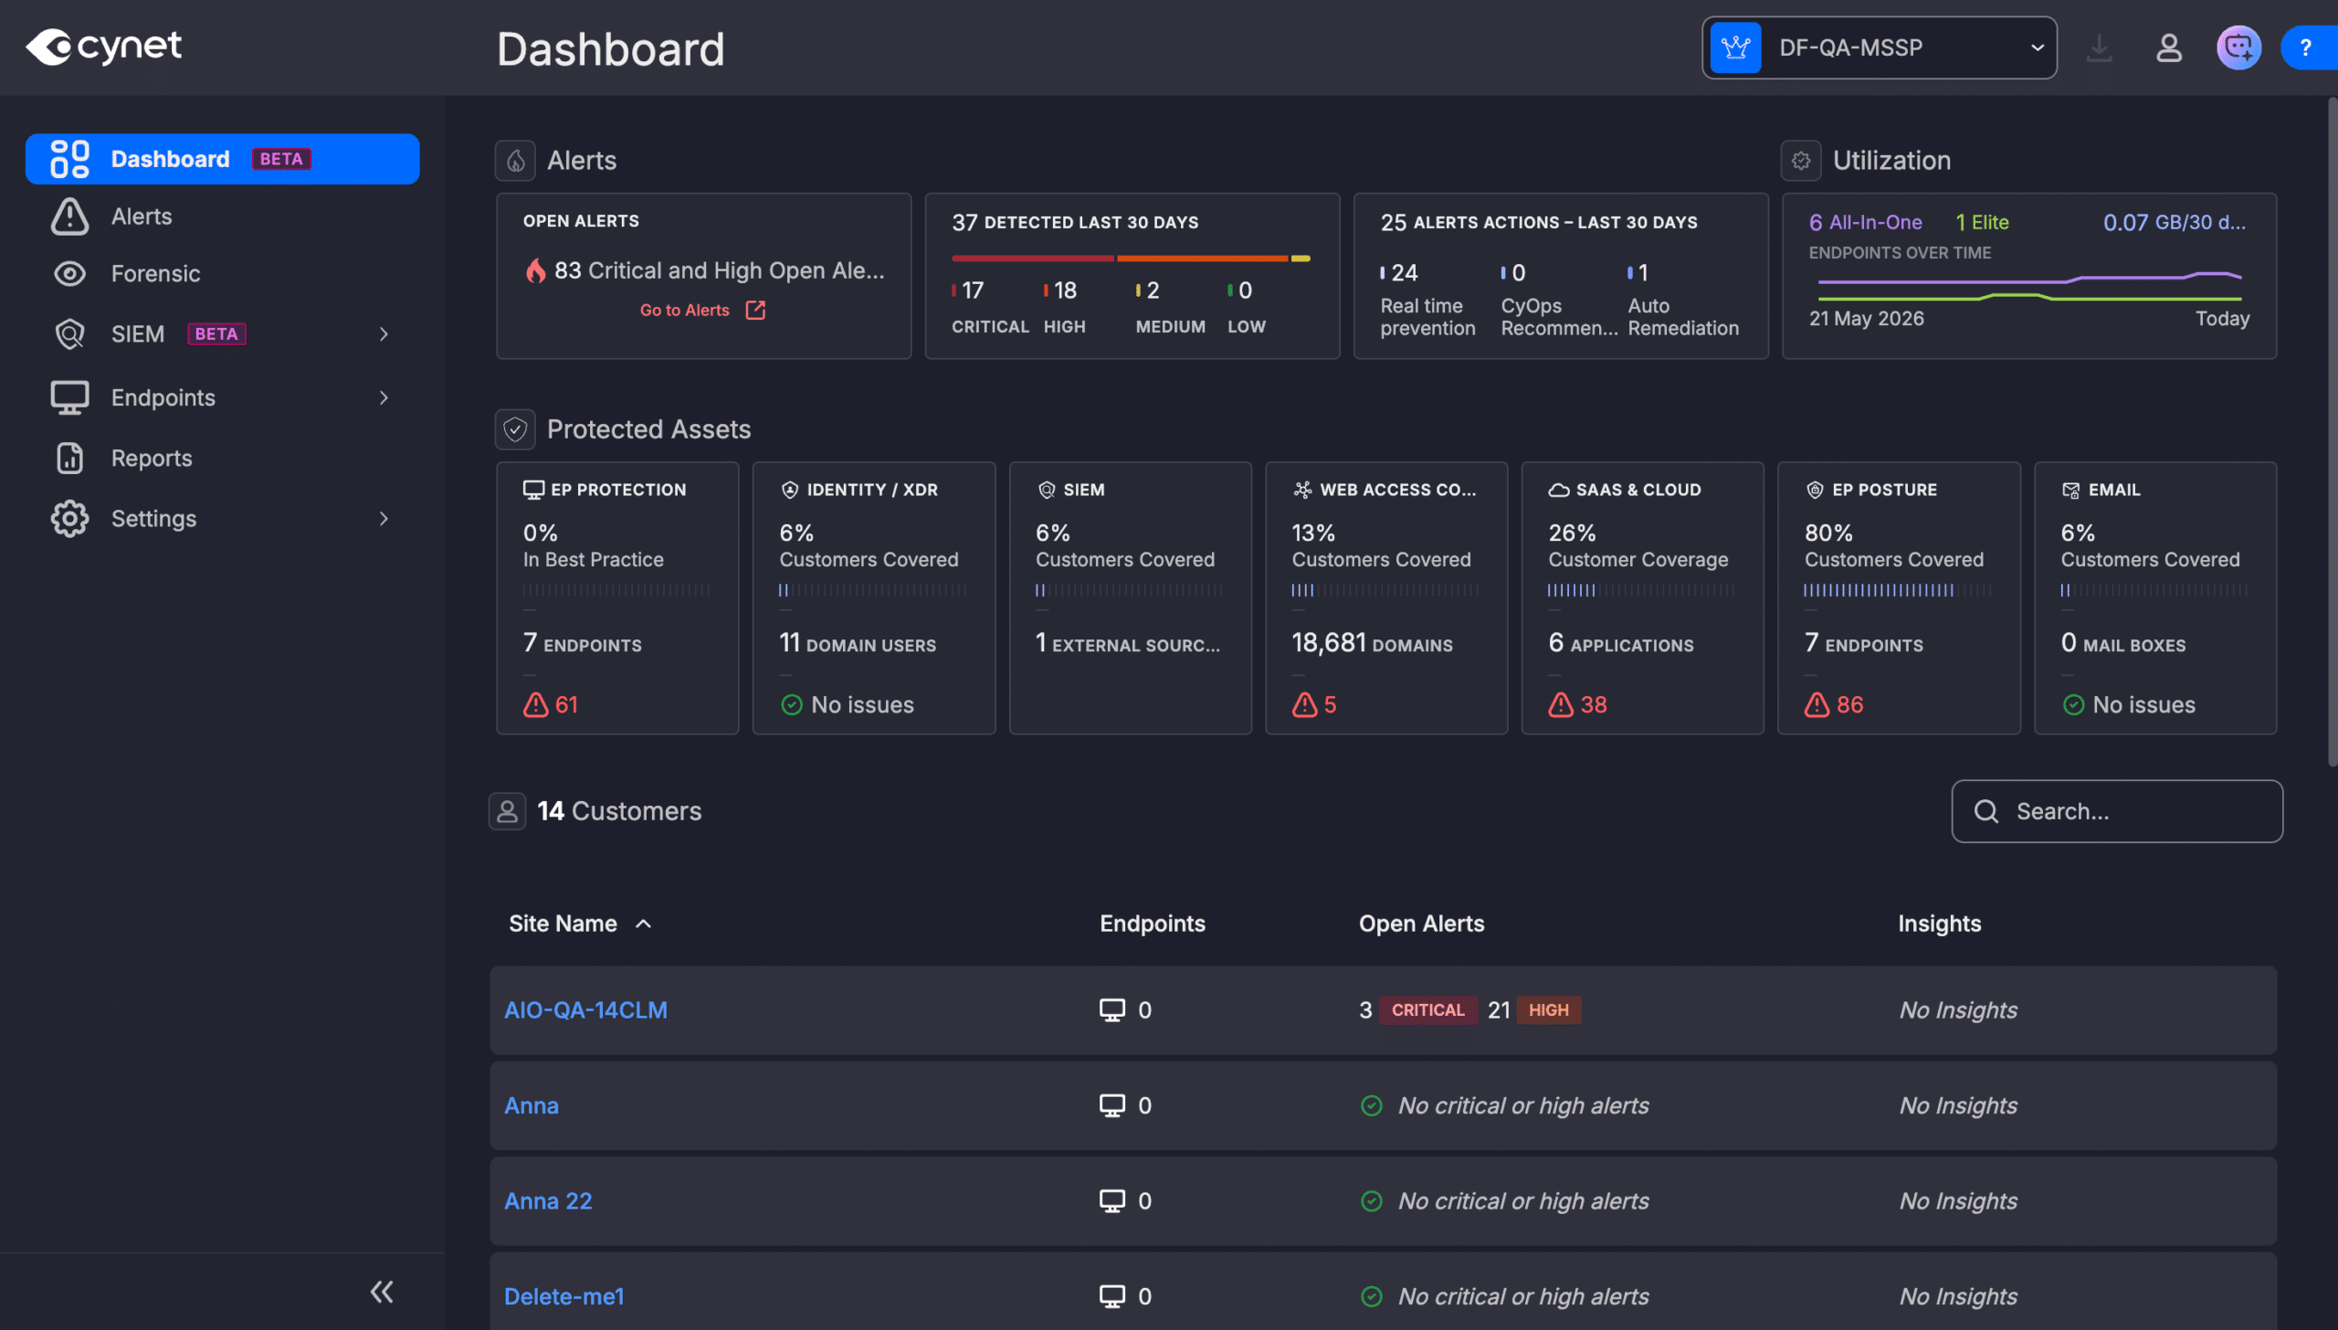Click the endpoints over time chart line
The height and width of the screenshot is (1330, 2338).
[2029, 286]
